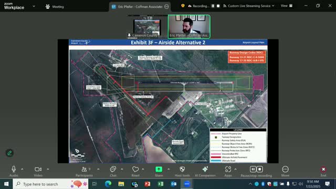This screenshot has height=189, width=336.
Task: Show hidden system tray icons
Action: coord(250,184)
